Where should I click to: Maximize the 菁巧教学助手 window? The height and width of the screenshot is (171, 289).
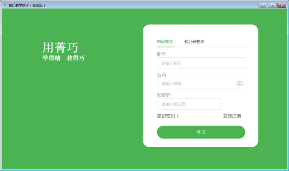[x=272, y=5]
